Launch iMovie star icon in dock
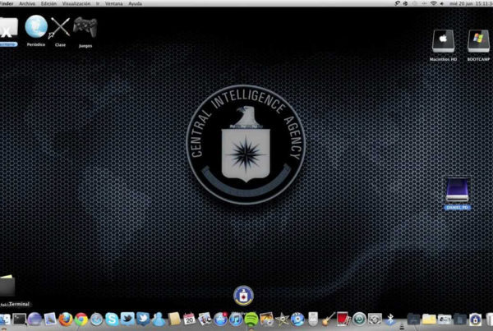The width and height of the screenshot is (493, 331). click(x=282, y=320)
